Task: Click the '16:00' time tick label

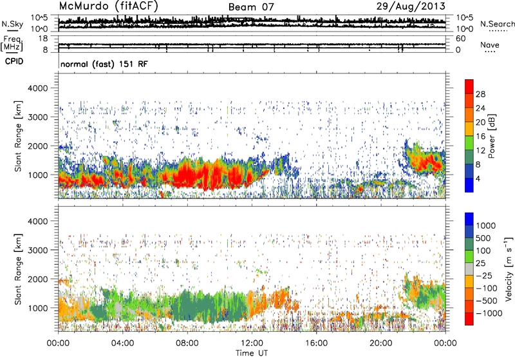Action: point(316,343)
